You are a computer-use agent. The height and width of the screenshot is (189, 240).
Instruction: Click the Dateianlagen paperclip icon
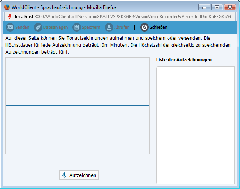(38, 27)
